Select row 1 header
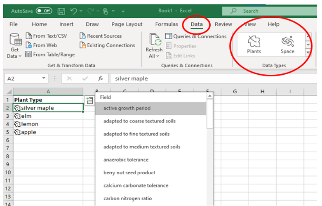 (8, 100)
